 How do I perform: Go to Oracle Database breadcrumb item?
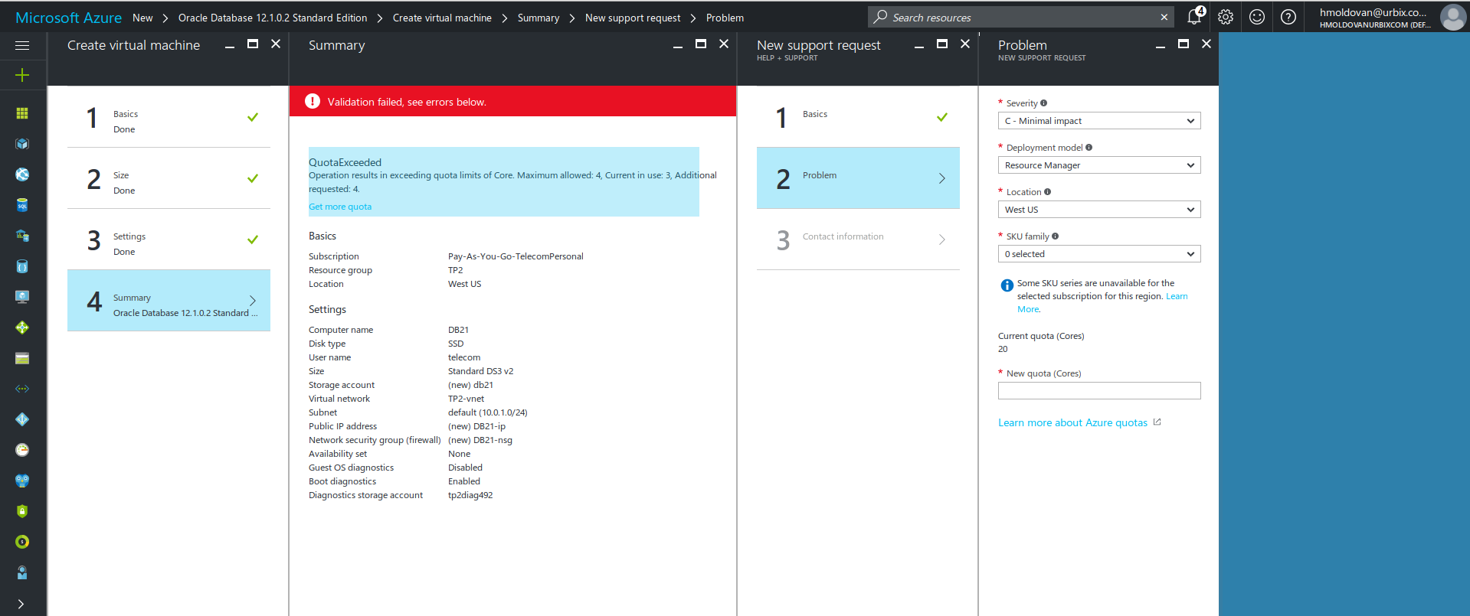(273, 18)
